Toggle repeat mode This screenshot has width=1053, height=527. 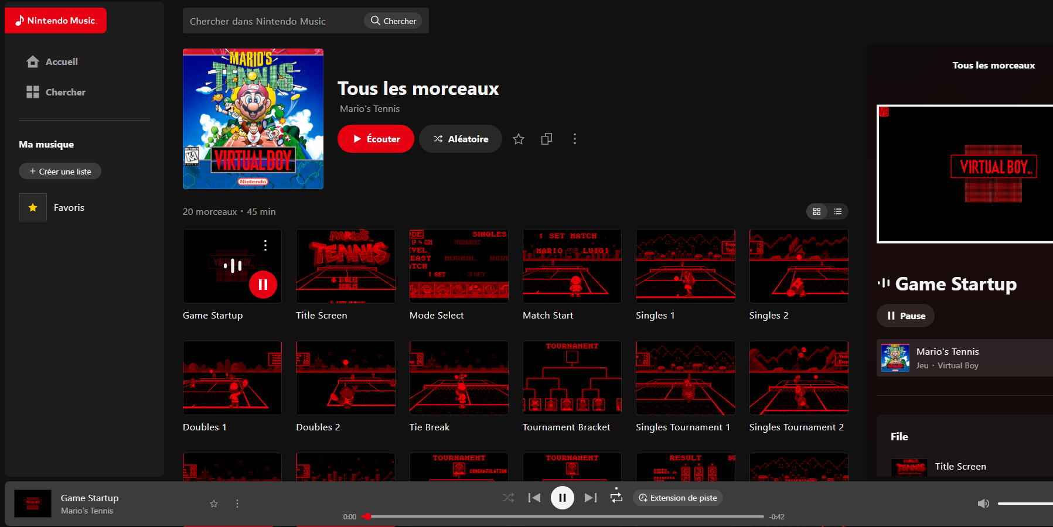[x=616, y=497]
